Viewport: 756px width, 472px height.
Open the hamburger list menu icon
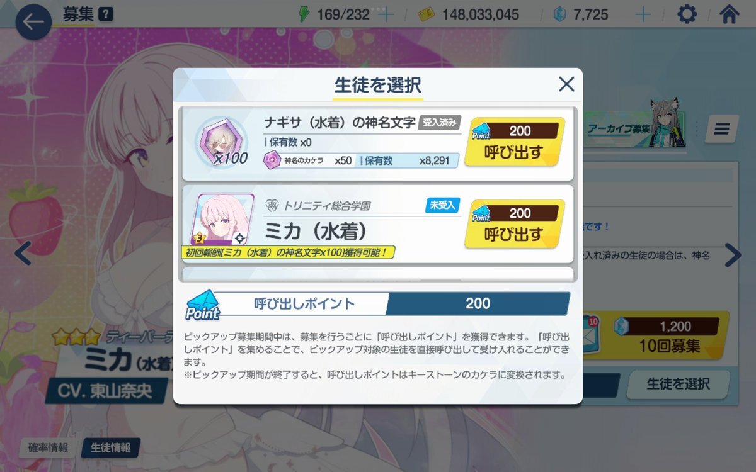tap(722, 129)
